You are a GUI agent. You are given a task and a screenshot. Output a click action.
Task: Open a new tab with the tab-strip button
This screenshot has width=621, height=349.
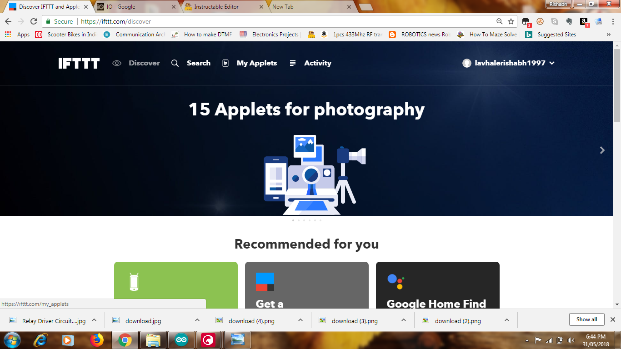click(x=366, y=7)
